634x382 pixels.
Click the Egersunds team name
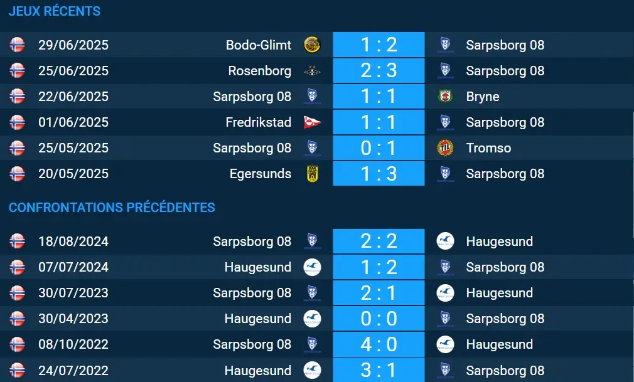pyautogui.click(x=261, y=174)
